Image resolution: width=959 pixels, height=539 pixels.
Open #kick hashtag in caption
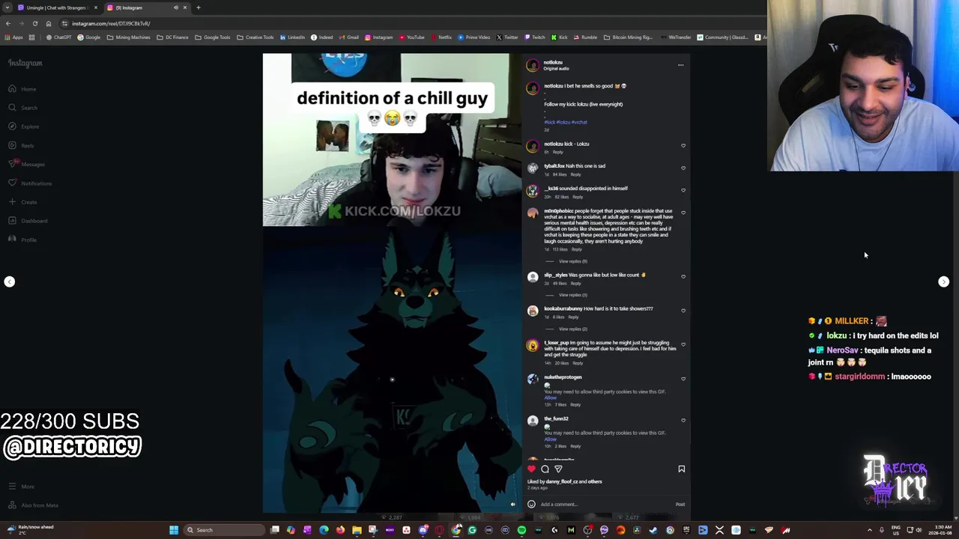pyautogui.click(x=549, y=122)
